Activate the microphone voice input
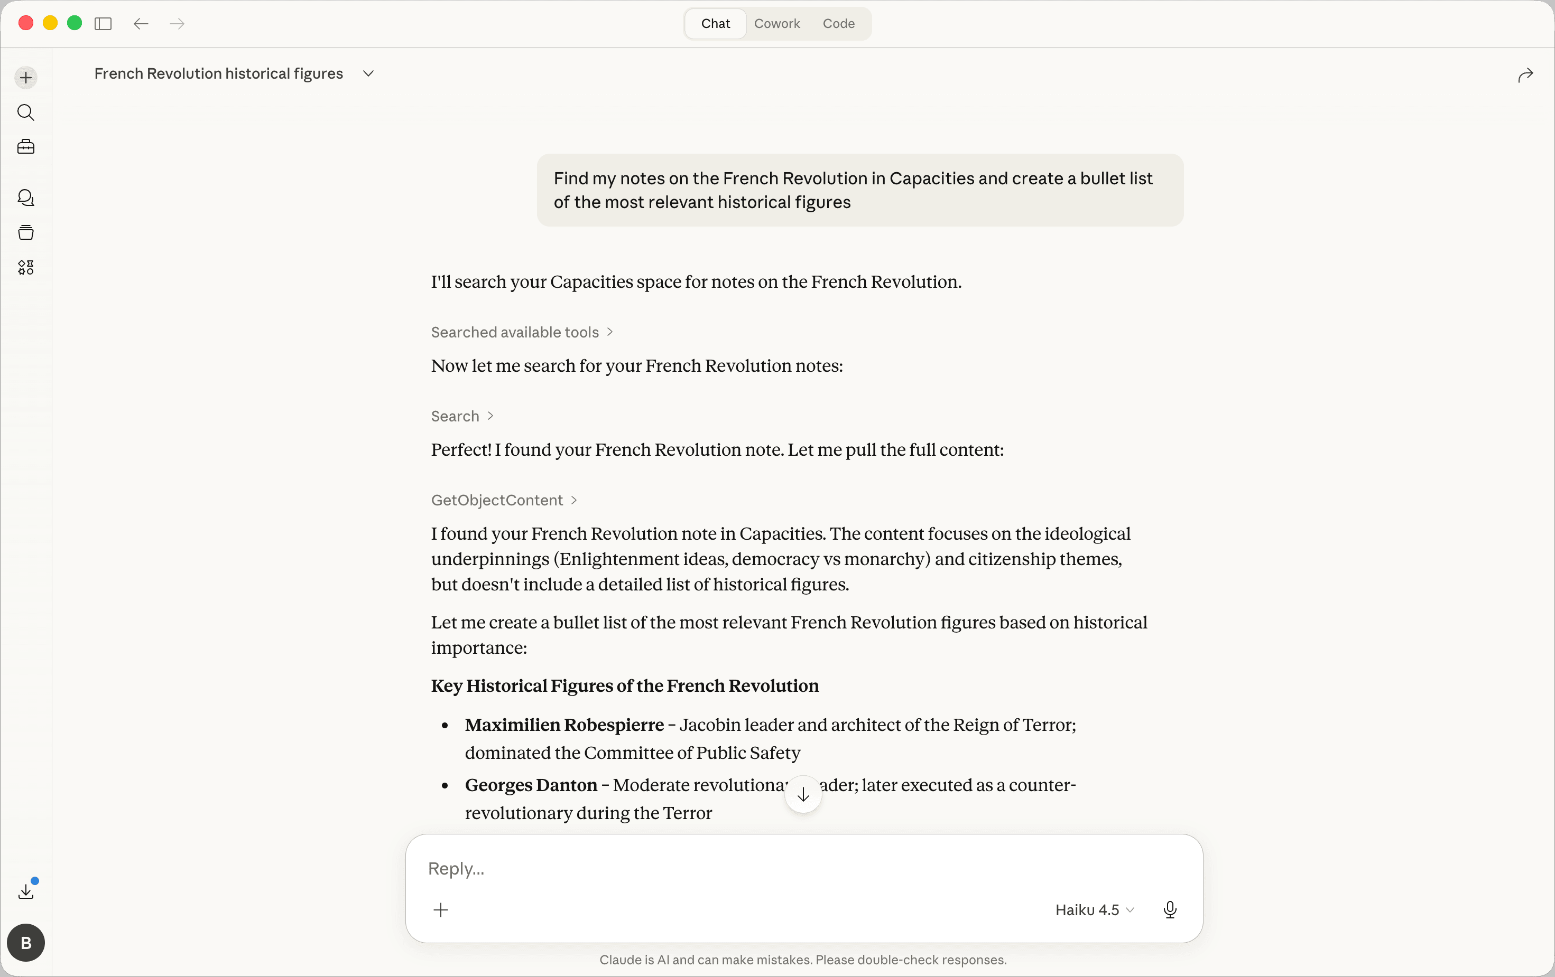1555x977 pixels. pyautogui.click(x=1170, y=910)
